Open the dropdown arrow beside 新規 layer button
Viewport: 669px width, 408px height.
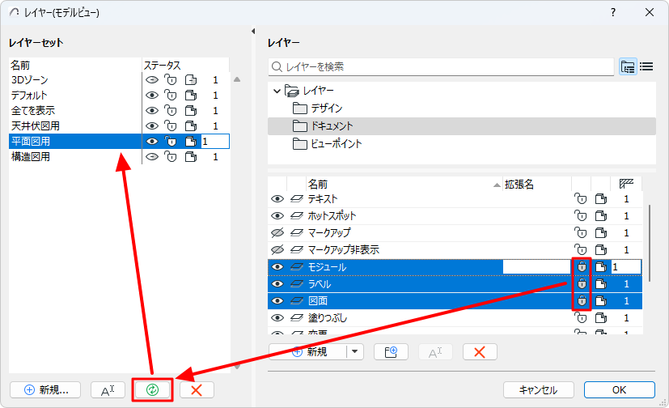[355, 352]
